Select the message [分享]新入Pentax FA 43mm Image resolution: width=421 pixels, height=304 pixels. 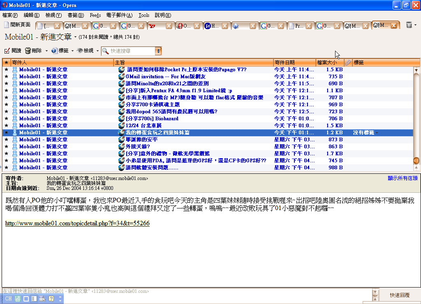click(208, 90)
